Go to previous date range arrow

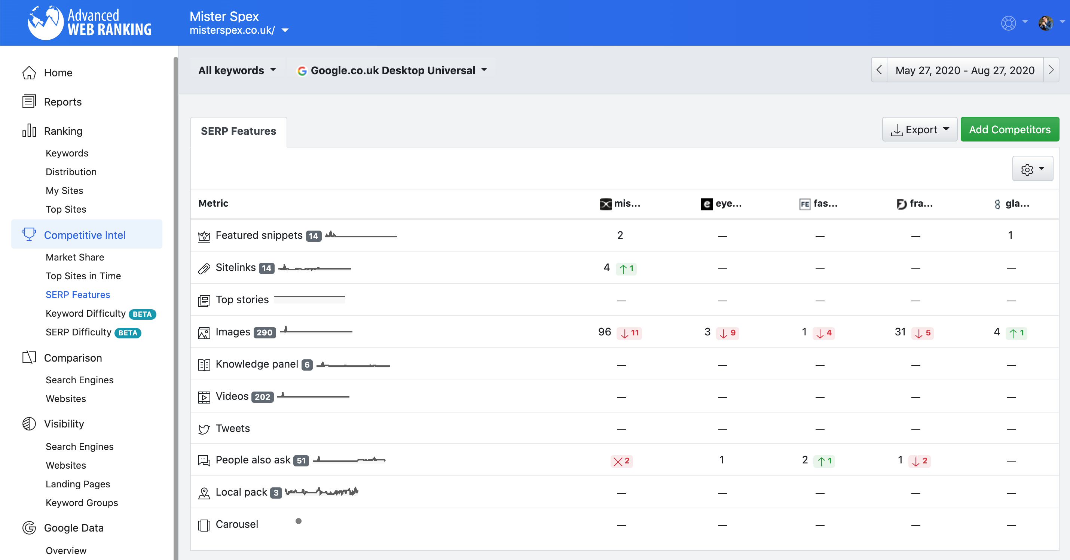tap(879, 70)
